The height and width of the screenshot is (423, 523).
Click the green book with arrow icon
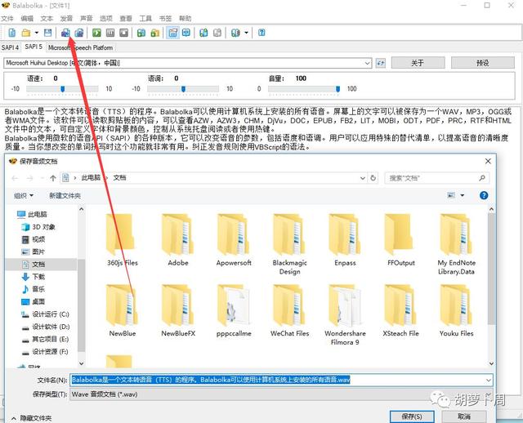[203, 33]
